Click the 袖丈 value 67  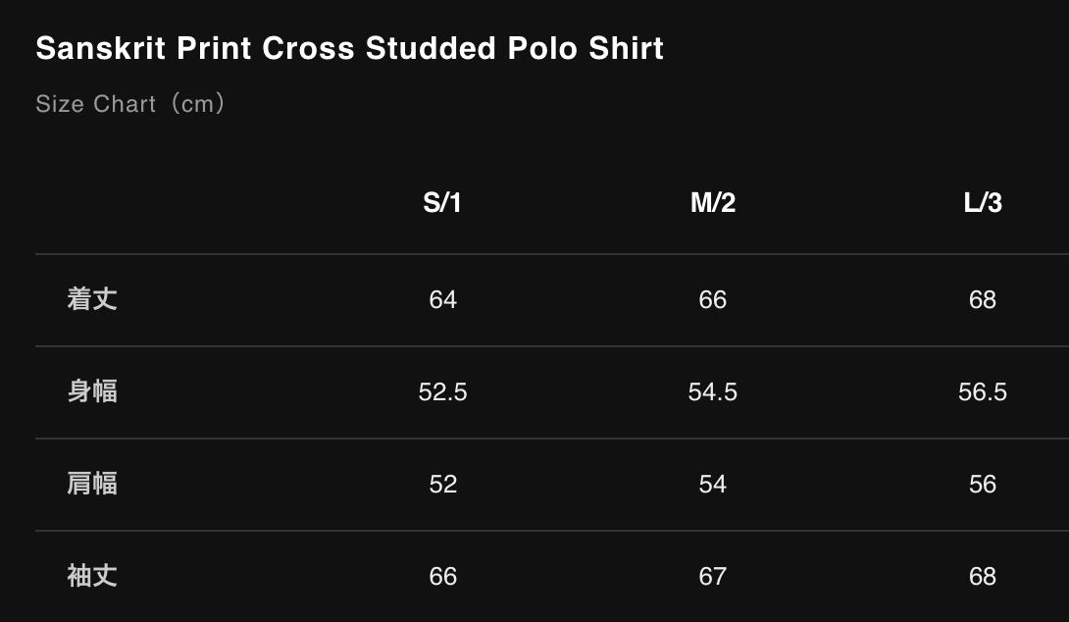pyautogui.click(x=713, y=576)
